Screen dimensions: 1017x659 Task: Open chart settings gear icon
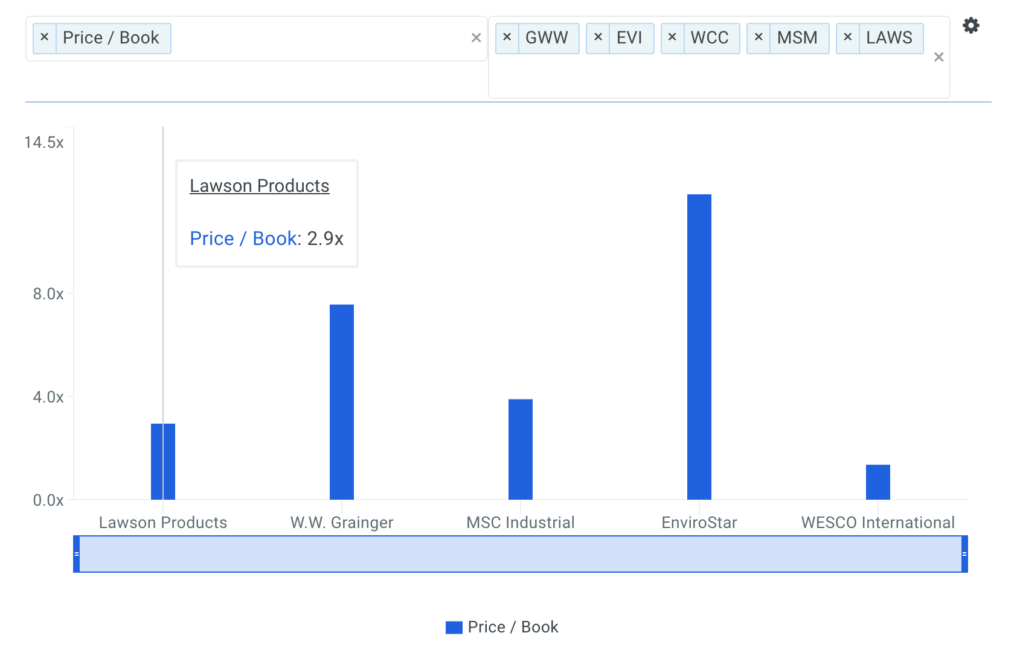[x=970, y=25]
